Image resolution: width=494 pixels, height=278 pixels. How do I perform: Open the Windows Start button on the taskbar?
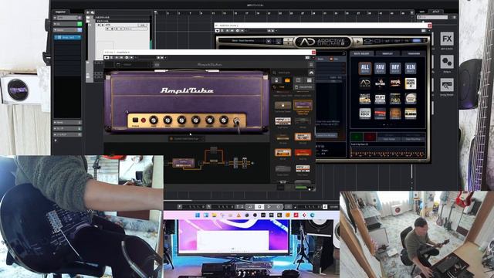click(198, 215)
